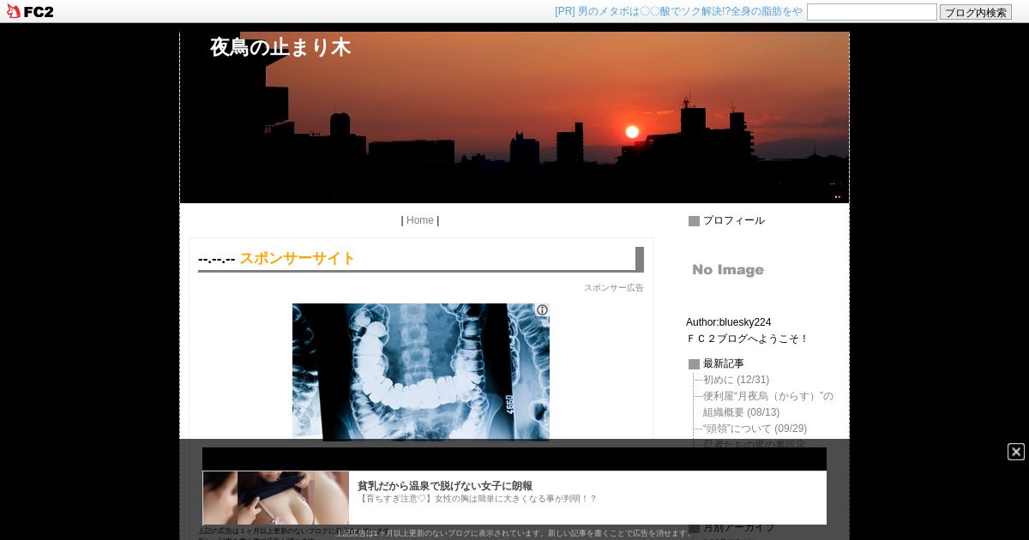Open the FC2 logo link
Viewport: 1029px width, 540px height.
click(x=30, y=11)
